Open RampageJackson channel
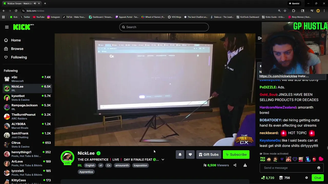 (27, 107)
